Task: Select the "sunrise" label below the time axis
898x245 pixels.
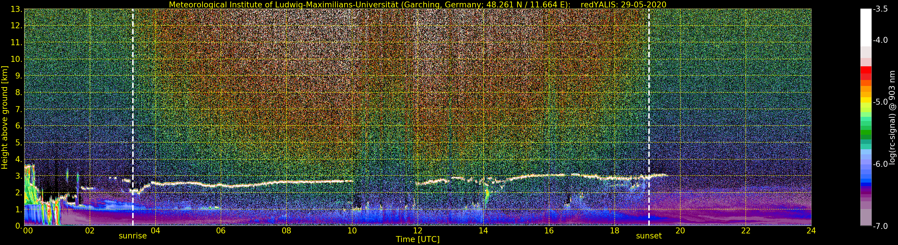Action: (133, 235)
